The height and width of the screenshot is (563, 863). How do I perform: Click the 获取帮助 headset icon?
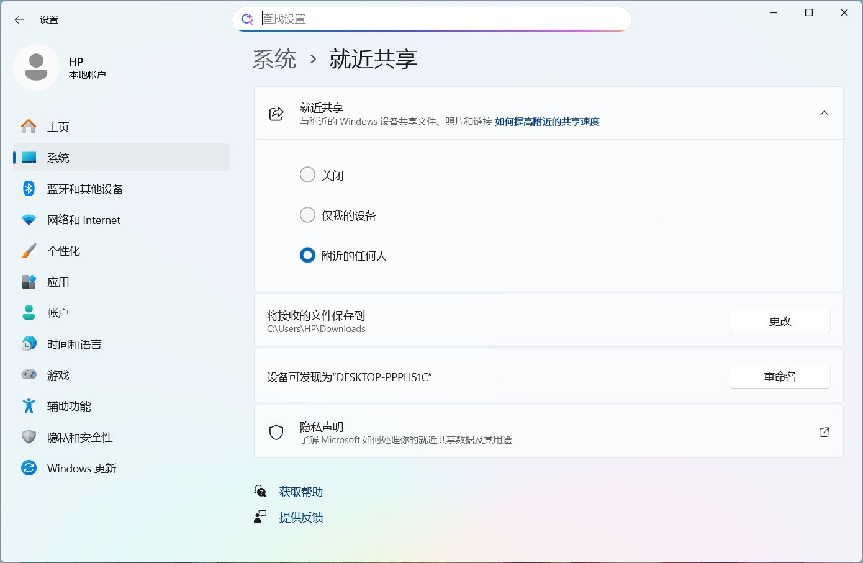(260, 491)
